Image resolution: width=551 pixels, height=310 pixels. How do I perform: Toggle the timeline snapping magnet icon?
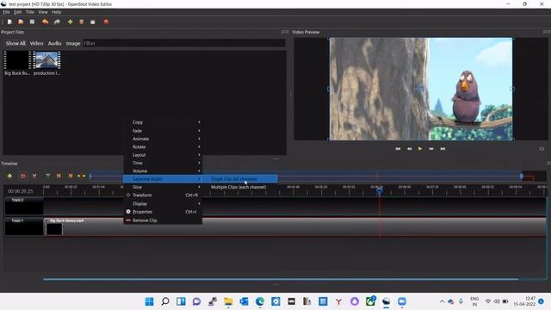pos(23,176)
